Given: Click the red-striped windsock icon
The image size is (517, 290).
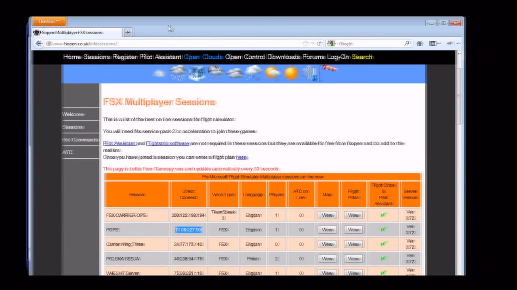Looking at the screenshot, I should coord(329,71).
